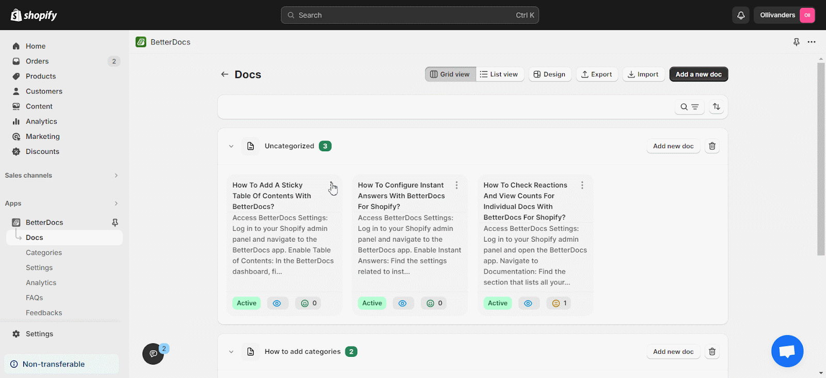Toggle Active status on Check Reactions doc
Screen dimensions: 826x378
coord(498,303)
